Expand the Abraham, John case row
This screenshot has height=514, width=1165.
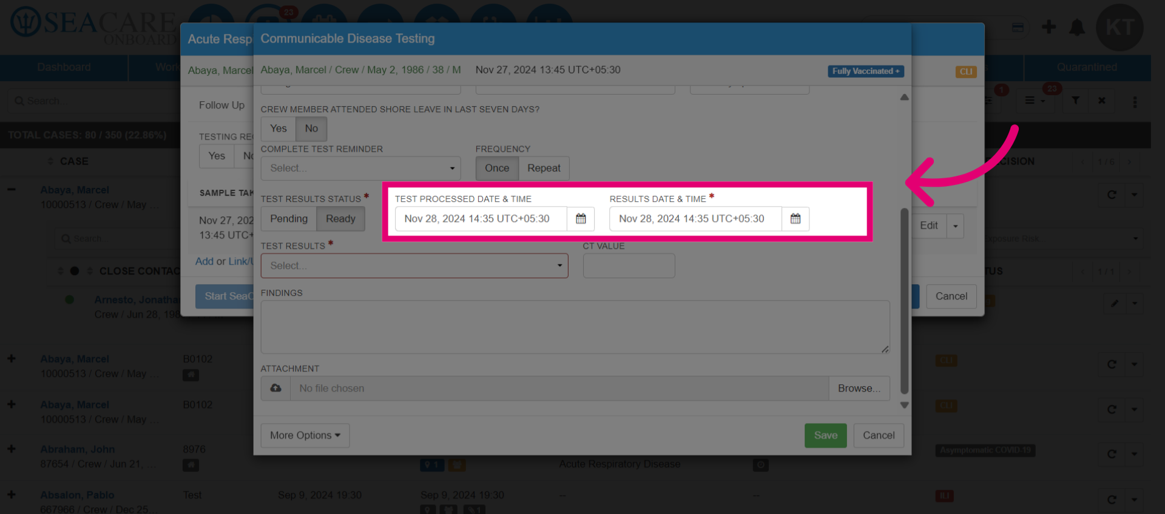(12, 449)
